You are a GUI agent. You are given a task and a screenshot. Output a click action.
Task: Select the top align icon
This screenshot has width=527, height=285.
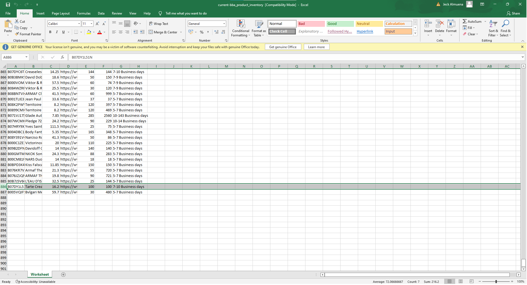point(114,24)
